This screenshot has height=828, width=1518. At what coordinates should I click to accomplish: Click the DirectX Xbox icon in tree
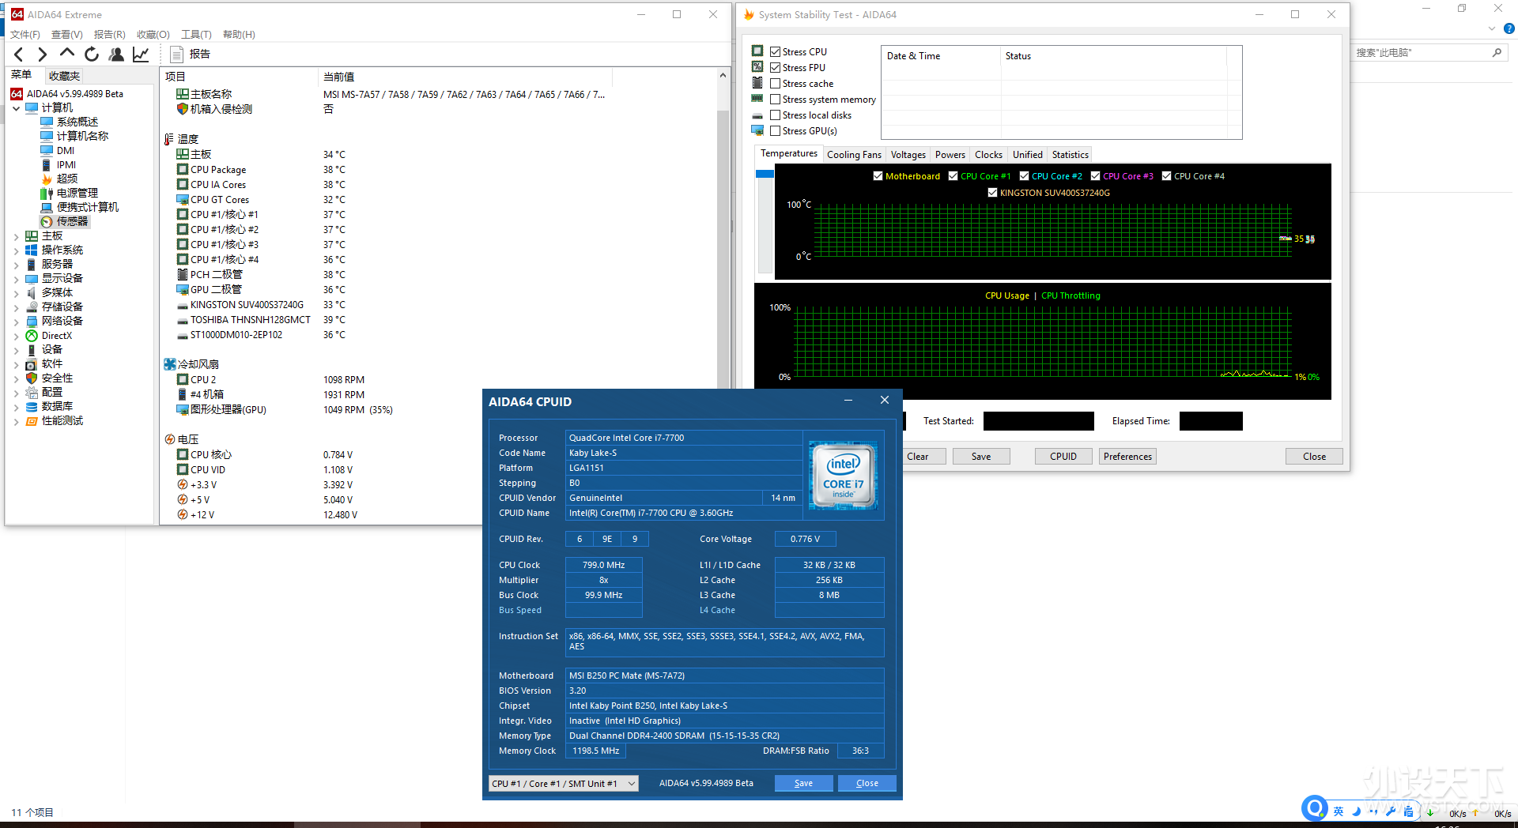(32, 336)
